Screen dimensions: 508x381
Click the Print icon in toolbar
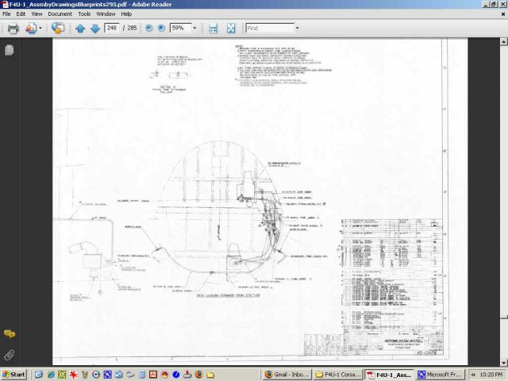[x=13, y=29]
